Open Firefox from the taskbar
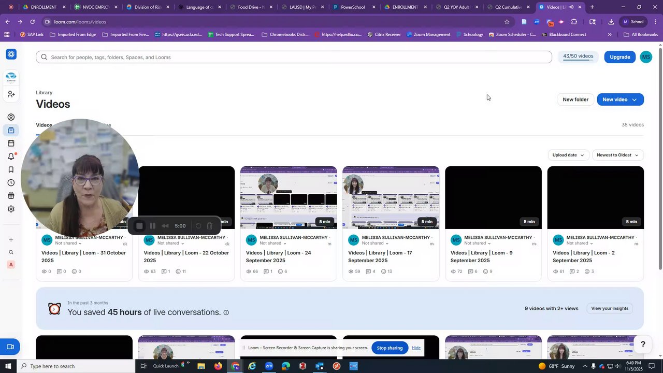Viewport: 663px width, 373px height. click(218, 366)
